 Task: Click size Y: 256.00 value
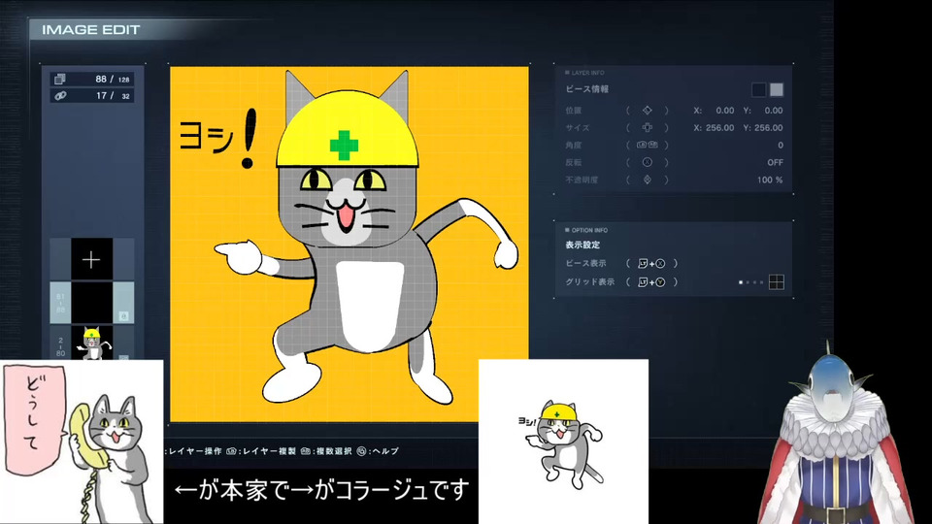click(x=763, y=128)
